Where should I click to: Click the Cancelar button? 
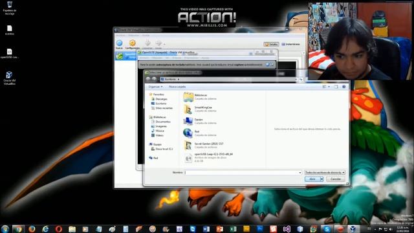335,179
